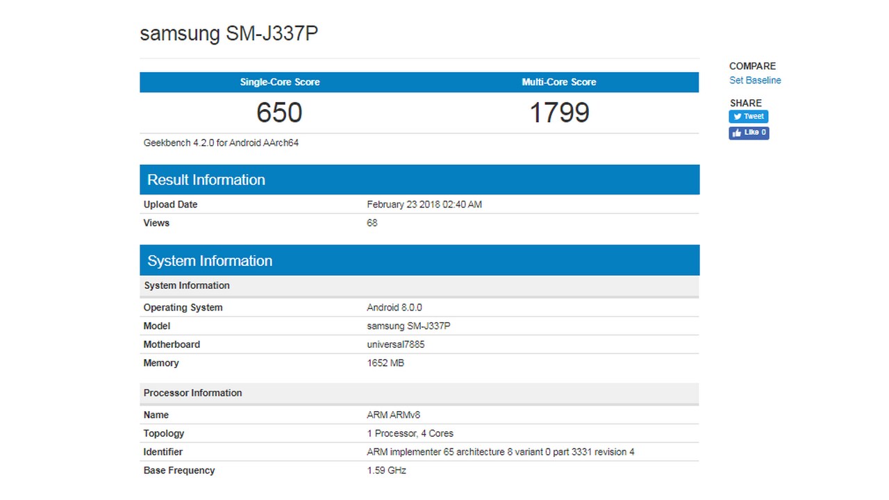Click the Geekbench 4.2.0 for Android AArch64 text
The height and width of the screenshot is (500, 889).
[221, 143]
